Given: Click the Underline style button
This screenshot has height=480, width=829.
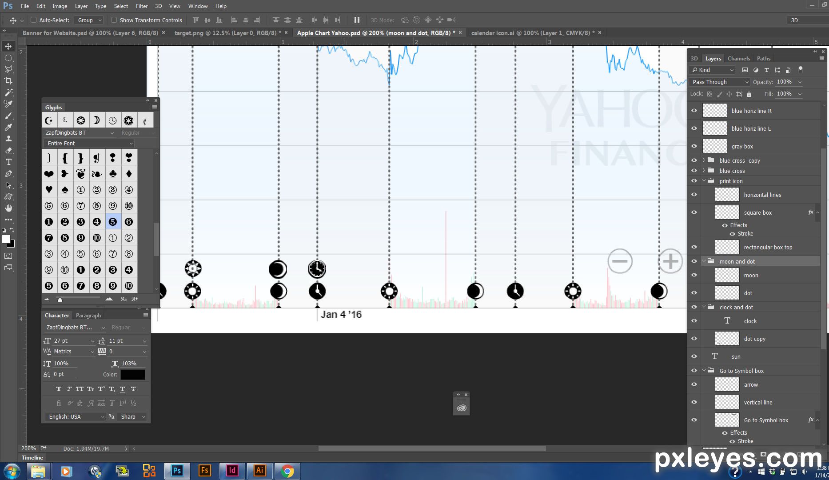Looking at the screenshot, I should 123,389.
